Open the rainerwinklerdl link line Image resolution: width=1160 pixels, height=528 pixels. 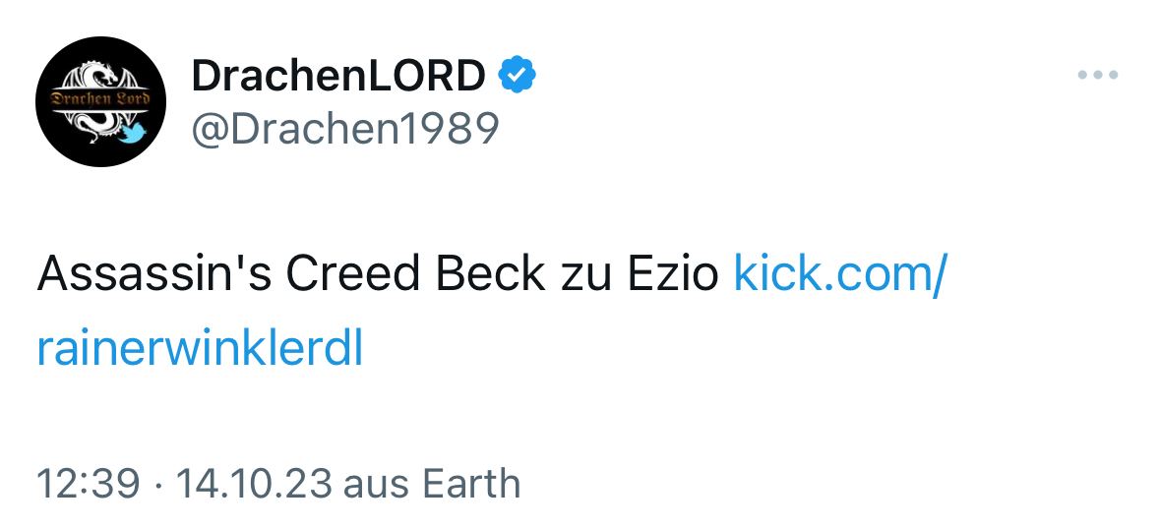[200, 349]
